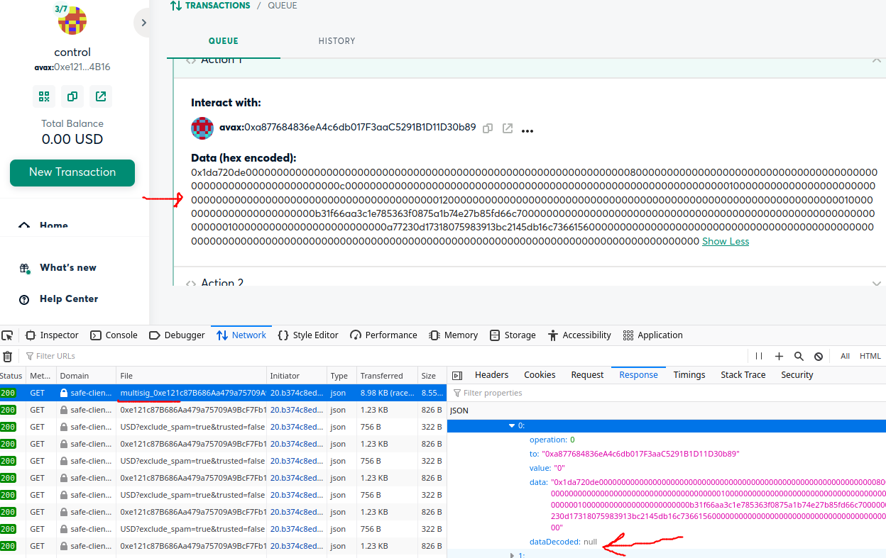This screenshot has width=886, height=558.
Task: Pause network traffic recording
Action: click(758, 355)
